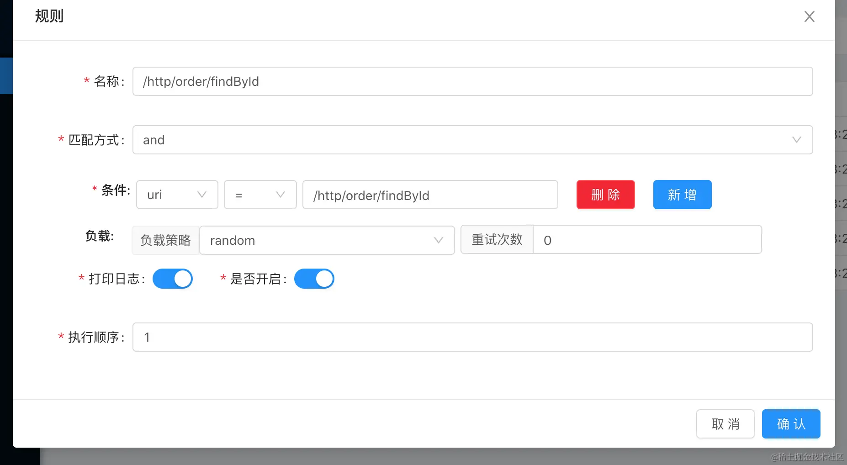Screen dimensions: 847x465
Task: Click the condition value field /http/order/findById
Action: [x=430, y=195]
